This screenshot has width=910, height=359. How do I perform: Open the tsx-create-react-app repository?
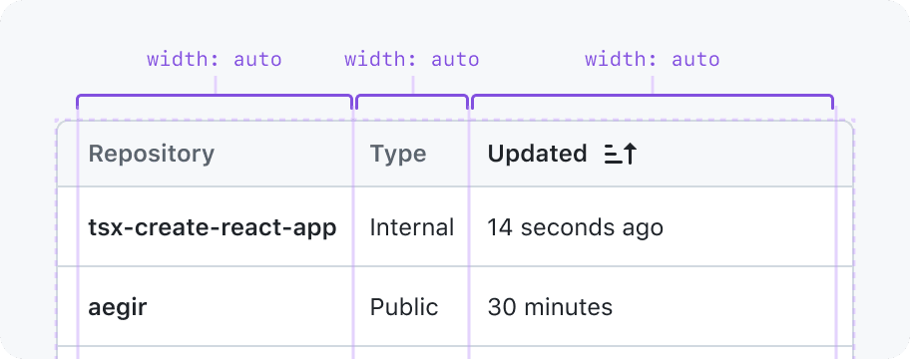tap(213, 227)
